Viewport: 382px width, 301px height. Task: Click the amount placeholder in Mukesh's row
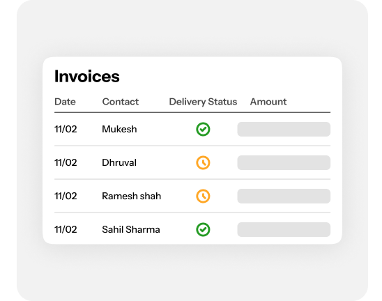[x=284, y=129]
